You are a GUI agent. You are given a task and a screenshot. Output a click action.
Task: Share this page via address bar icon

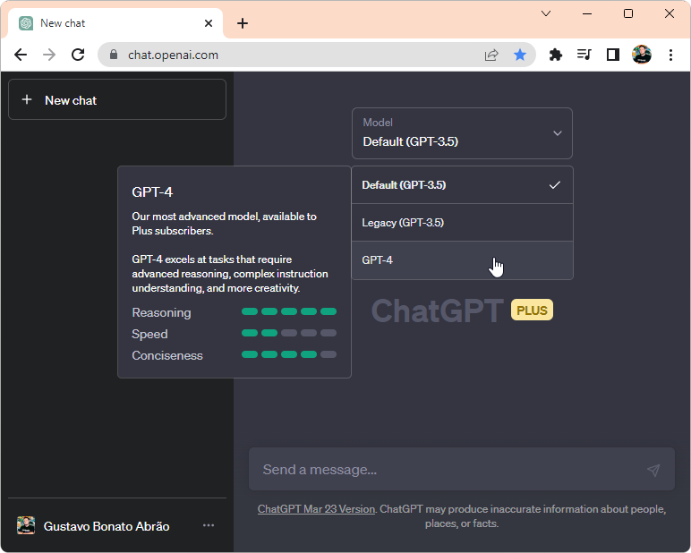(x=491, y=55)
